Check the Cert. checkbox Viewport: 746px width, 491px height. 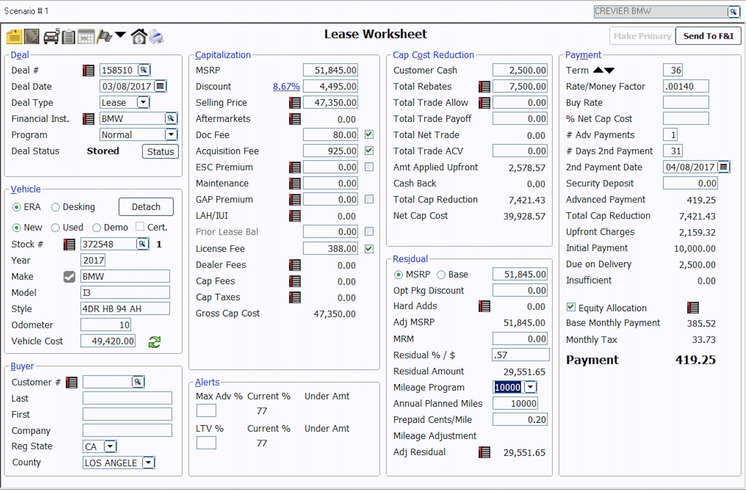[140, 227]
